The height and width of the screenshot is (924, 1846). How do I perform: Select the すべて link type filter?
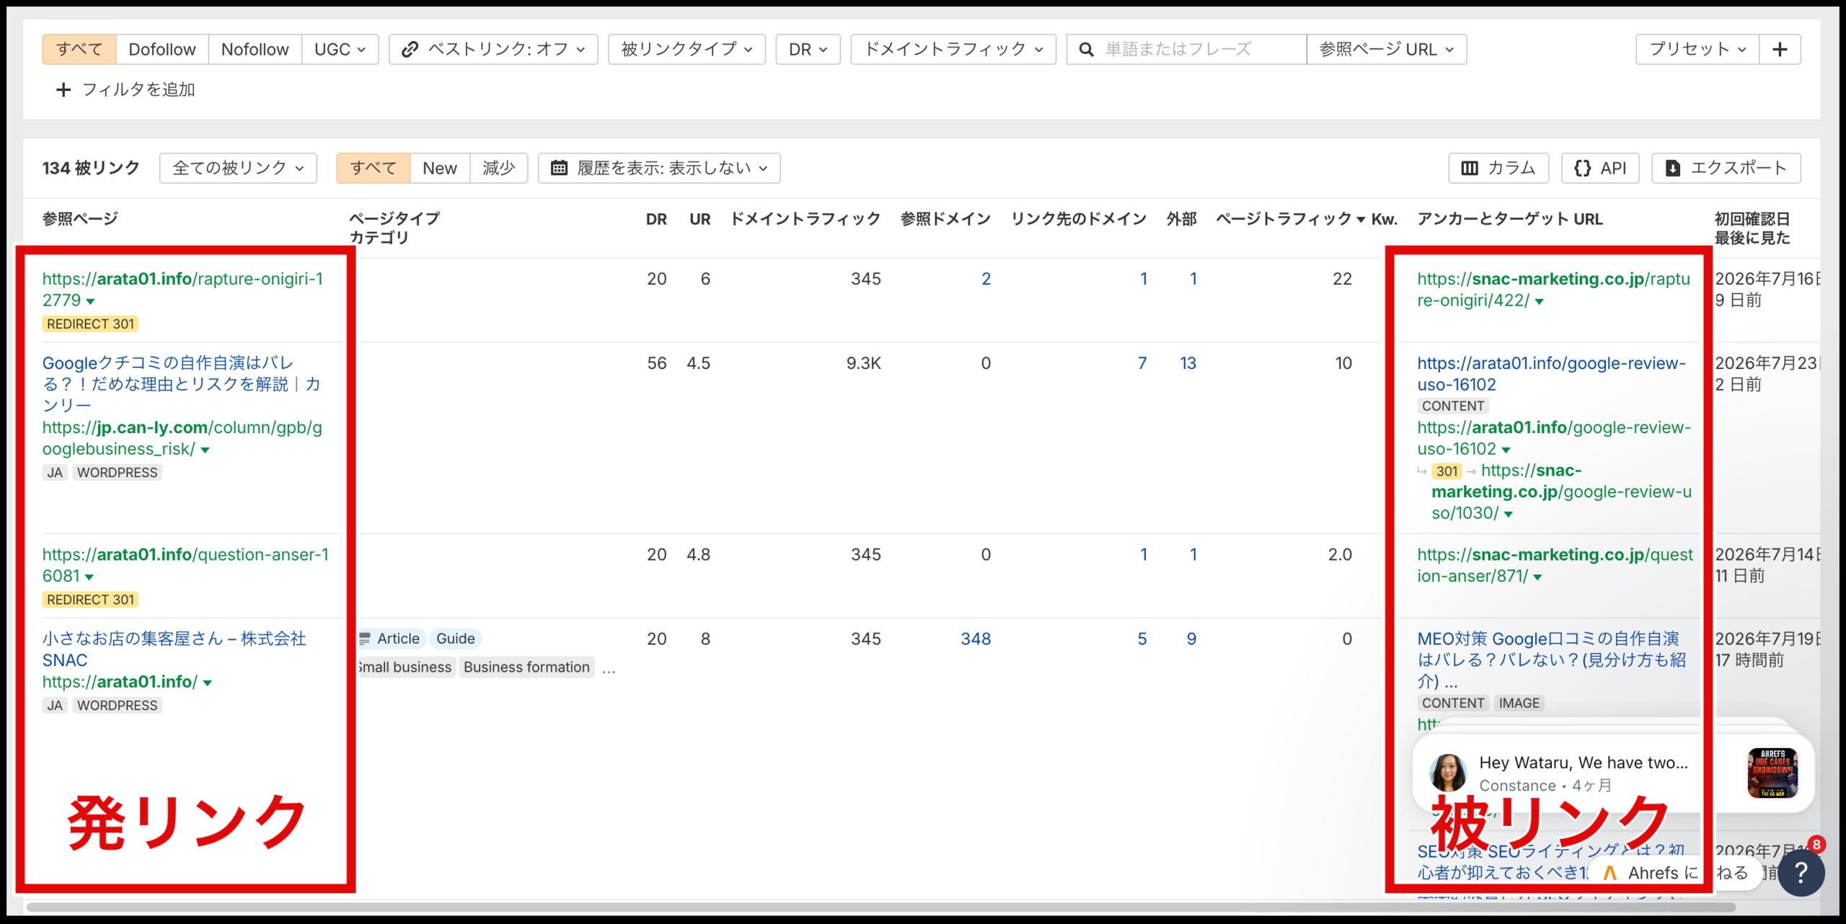tap(79, 49)
